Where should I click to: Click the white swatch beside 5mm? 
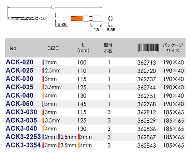click(43, 104)
